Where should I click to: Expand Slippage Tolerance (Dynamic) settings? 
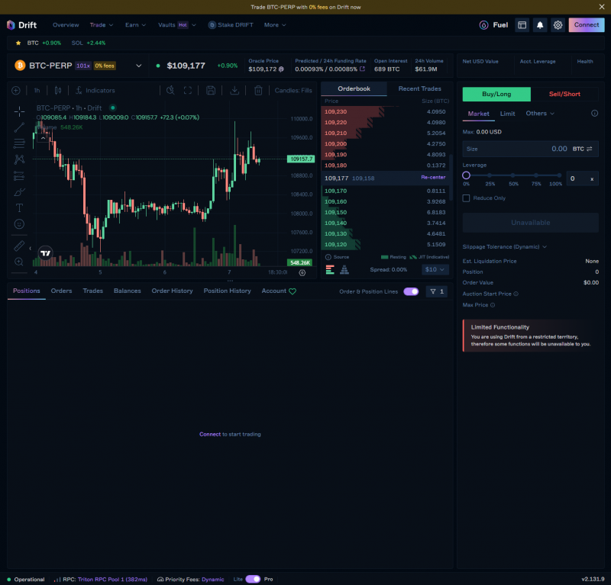point(505,247)
